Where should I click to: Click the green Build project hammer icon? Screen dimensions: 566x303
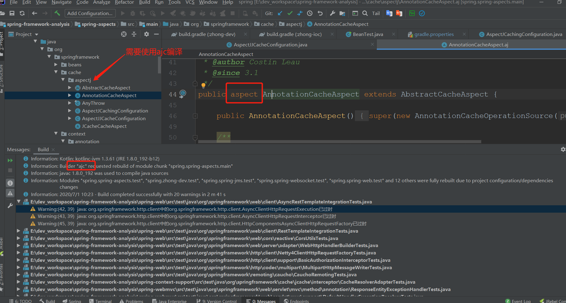[57, 13]
